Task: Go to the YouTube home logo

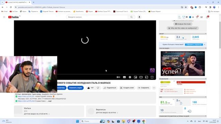Action: (13, 17)
